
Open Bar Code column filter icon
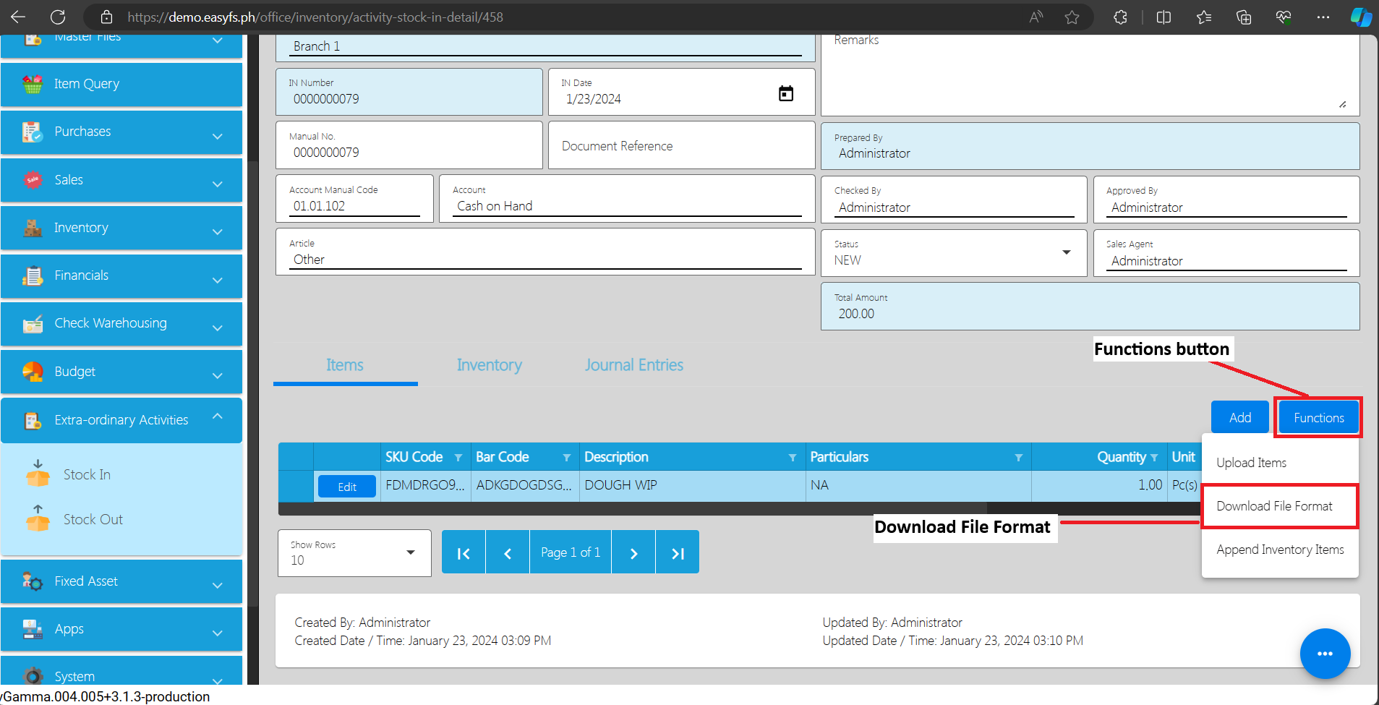pyautogui.click(x=567, y=458)
